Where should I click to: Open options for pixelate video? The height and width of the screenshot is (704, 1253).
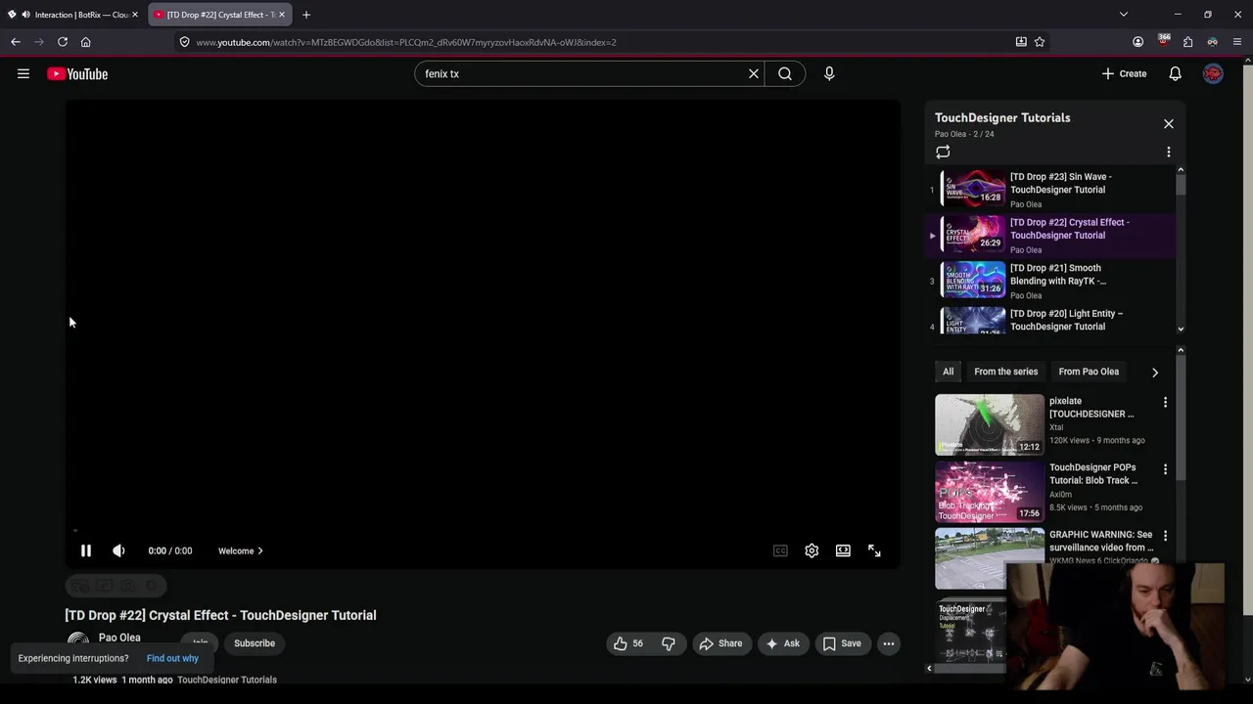(1165, 402)
